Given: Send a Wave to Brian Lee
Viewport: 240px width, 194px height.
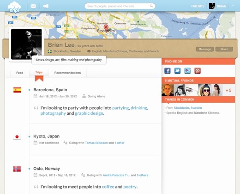Looking at the screenshot, I should 224,49.
